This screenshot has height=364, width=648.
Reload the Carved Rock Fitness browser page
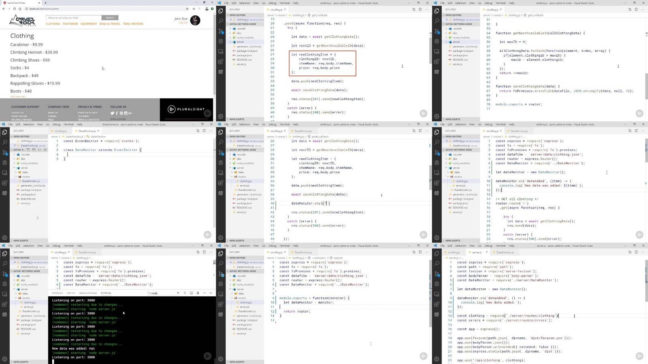(15, 9)
